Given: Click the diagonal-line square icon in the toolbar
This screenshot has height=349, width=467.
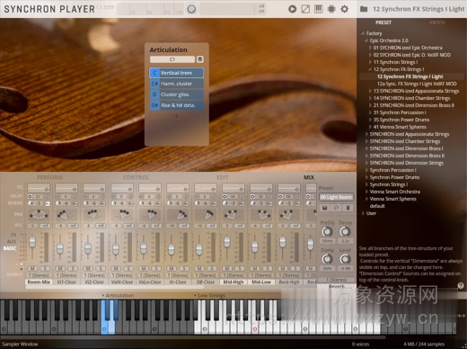Looking at the screenshot, I should pos(305,9).
